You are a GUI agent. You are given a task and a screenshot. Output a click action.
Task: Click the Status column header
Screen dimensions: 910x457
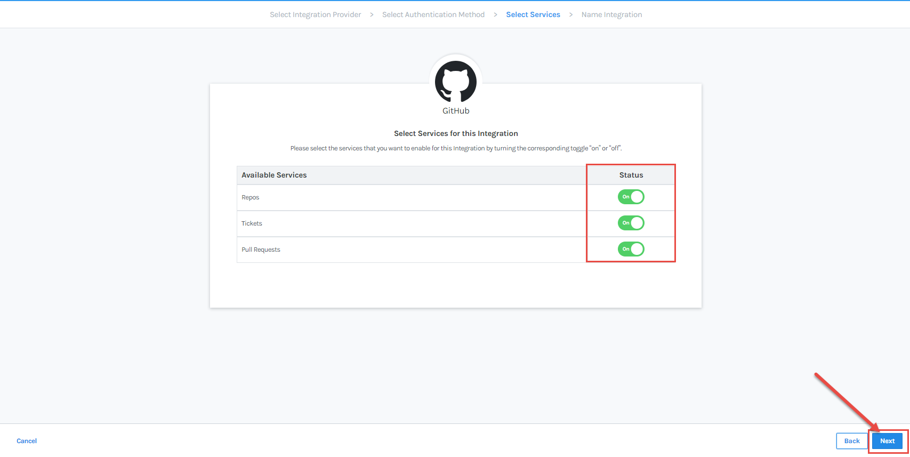coord(631,175)
